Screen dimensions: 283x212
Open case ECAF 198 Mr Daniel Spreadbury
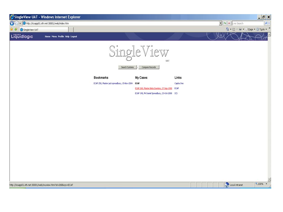[x=153, y=93]
